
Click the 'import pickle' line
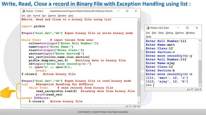[33, 26]
